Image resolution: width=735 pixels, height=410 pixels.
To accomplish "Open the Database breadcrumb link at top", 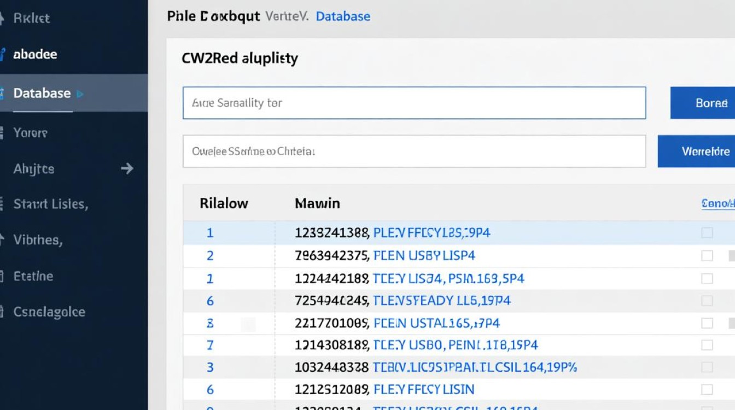I will [x=343, y=16].
